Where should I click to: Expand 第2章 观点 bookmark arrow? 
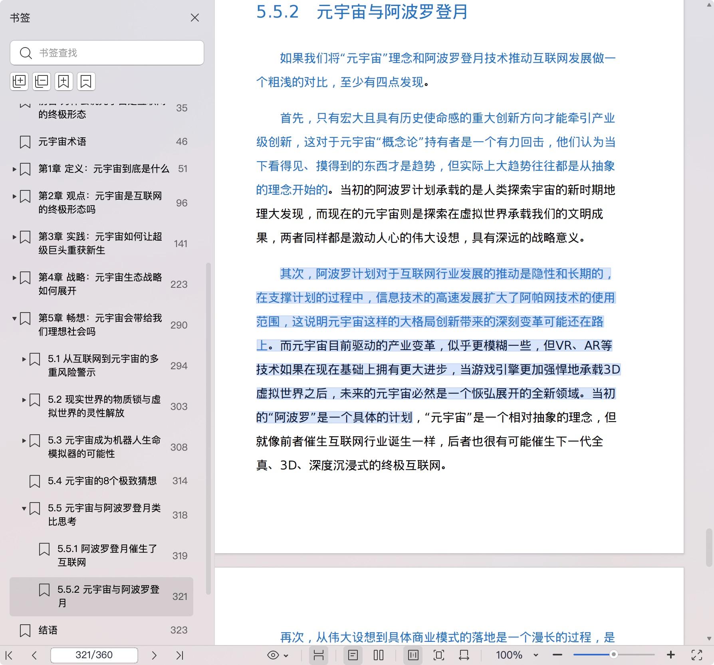click(14, 196)
